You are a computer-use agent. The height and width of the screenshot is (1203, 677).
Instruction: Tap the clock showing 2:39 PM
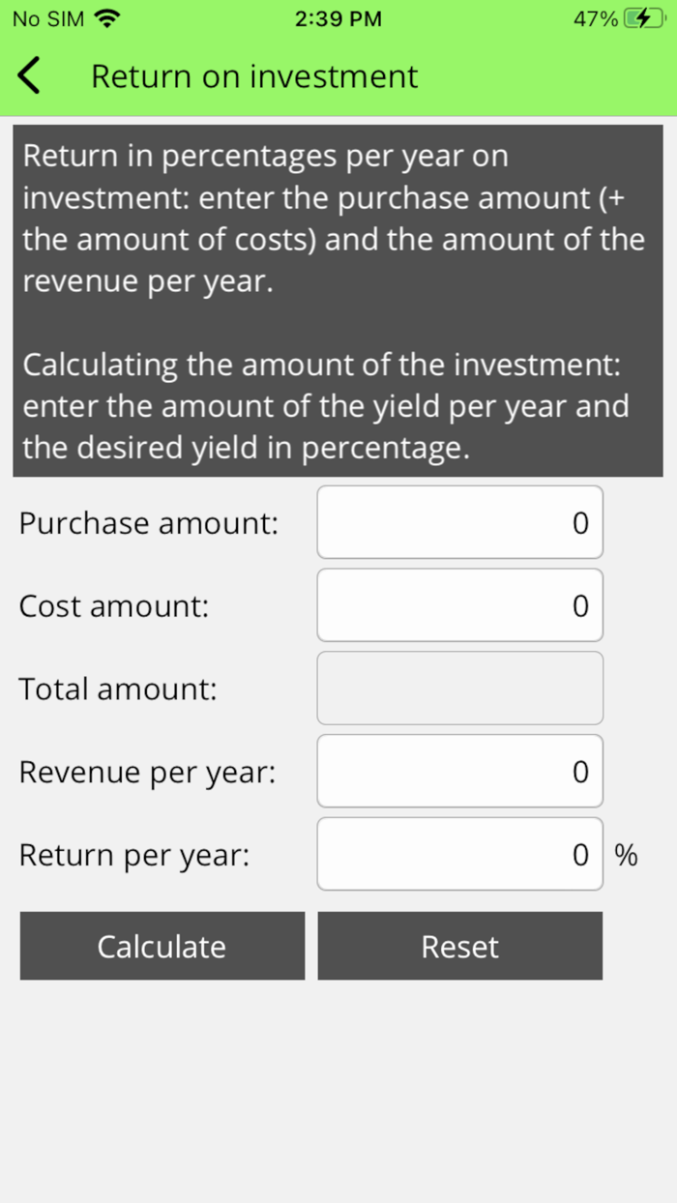338,17
